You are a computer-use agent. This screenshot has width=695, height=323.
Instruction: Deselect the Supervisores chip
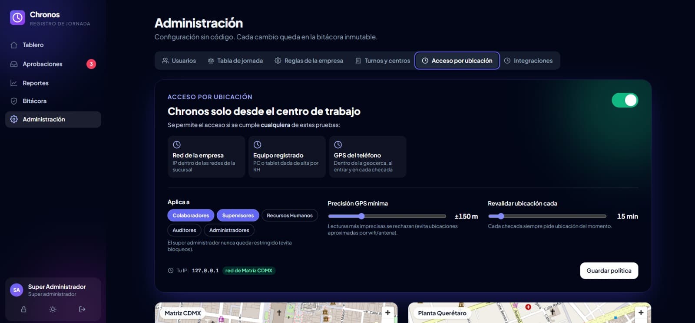pos(238,215)
